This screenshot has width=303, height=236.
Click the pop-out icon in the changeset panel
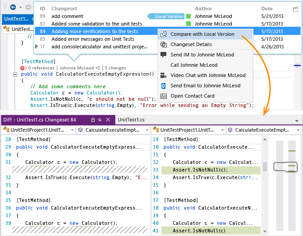click(x=295, y=9)
